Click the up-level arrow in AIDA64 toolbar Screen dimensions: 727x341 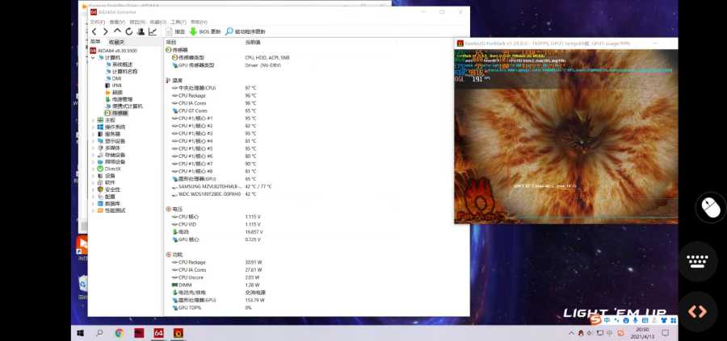[117, 31]
